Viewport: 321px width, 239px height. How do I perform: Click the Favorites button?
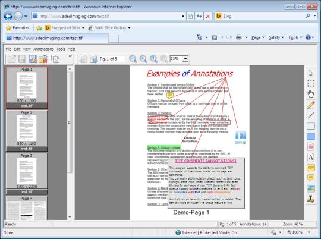[x=18, y=28]
